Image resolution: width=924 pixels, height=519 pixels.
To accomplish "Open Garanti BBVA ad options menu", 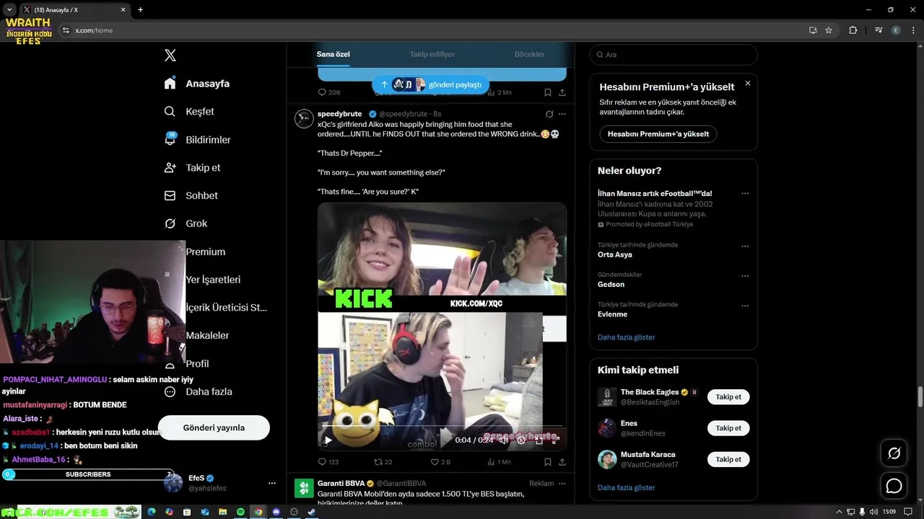I will tap(562, 484).
